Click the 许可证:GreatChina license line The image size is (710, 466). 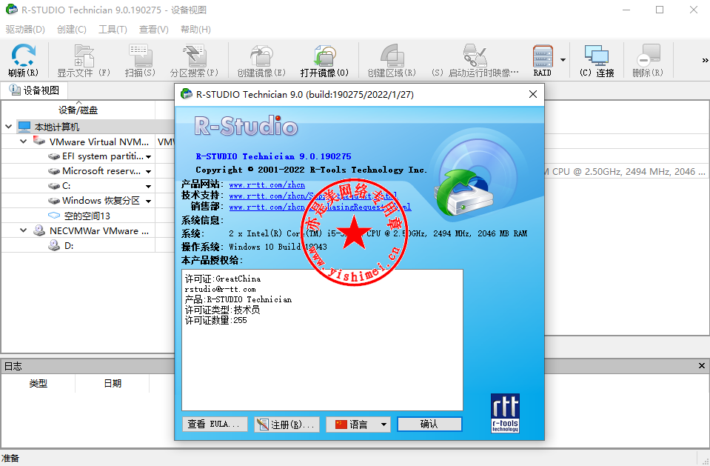[x=223, y=279]
